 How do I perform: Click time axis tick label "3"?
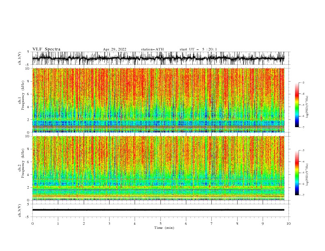tap(109, 224)
